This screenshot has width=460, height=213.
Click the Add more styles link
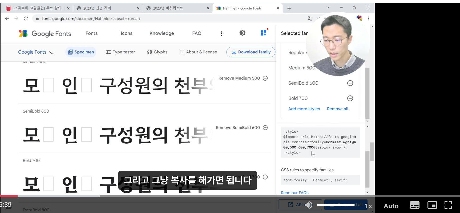304,109
